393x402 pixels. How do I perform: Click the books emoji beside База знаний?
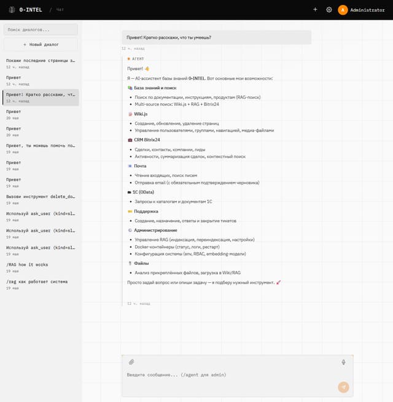coord(130,88)
